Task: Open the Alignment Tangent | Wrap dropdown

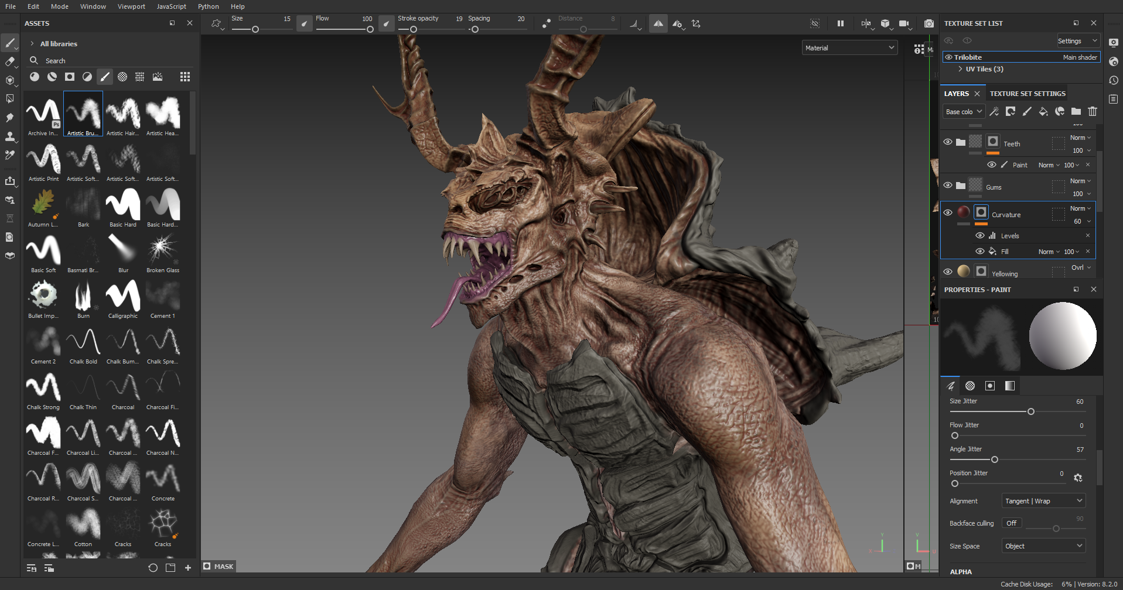Action: pyautogui.click(x=1043, y=501)
